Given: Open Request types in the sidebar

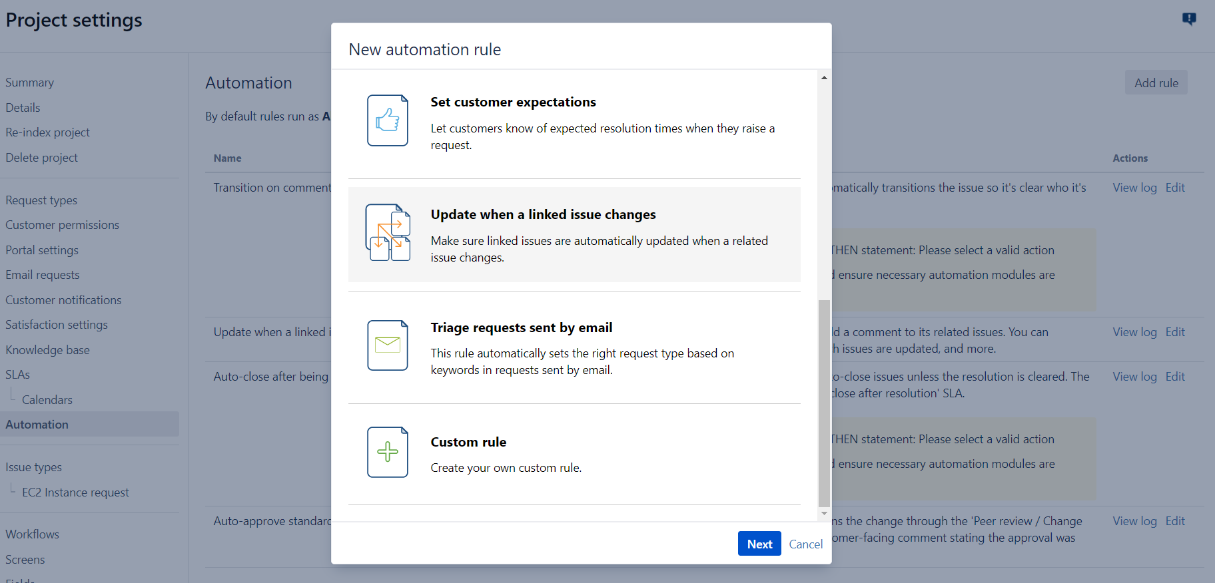Looking at the screenshot, I should [41, 200].
